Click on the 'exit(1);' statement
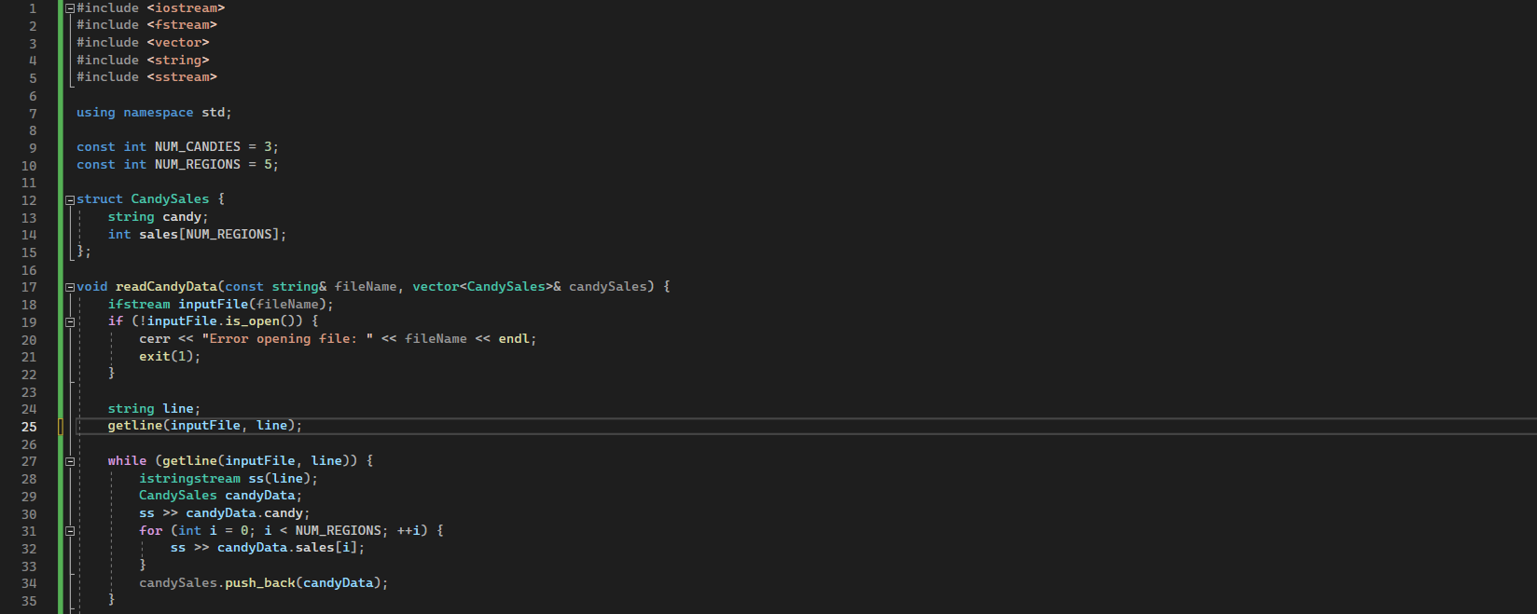 (170, 357)
